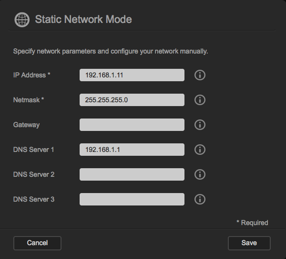Click the "IP Address *" label
Image resolution: width=286 pixels, height=259 pixels.
(32, 75)
